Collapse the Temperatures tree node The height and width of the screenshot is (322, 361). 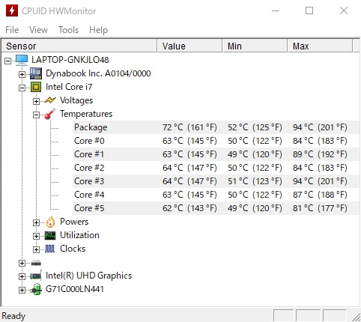36,115
